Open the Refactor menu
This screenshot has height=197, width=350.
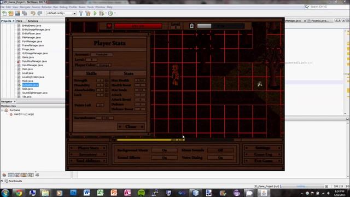pos(46,7)
